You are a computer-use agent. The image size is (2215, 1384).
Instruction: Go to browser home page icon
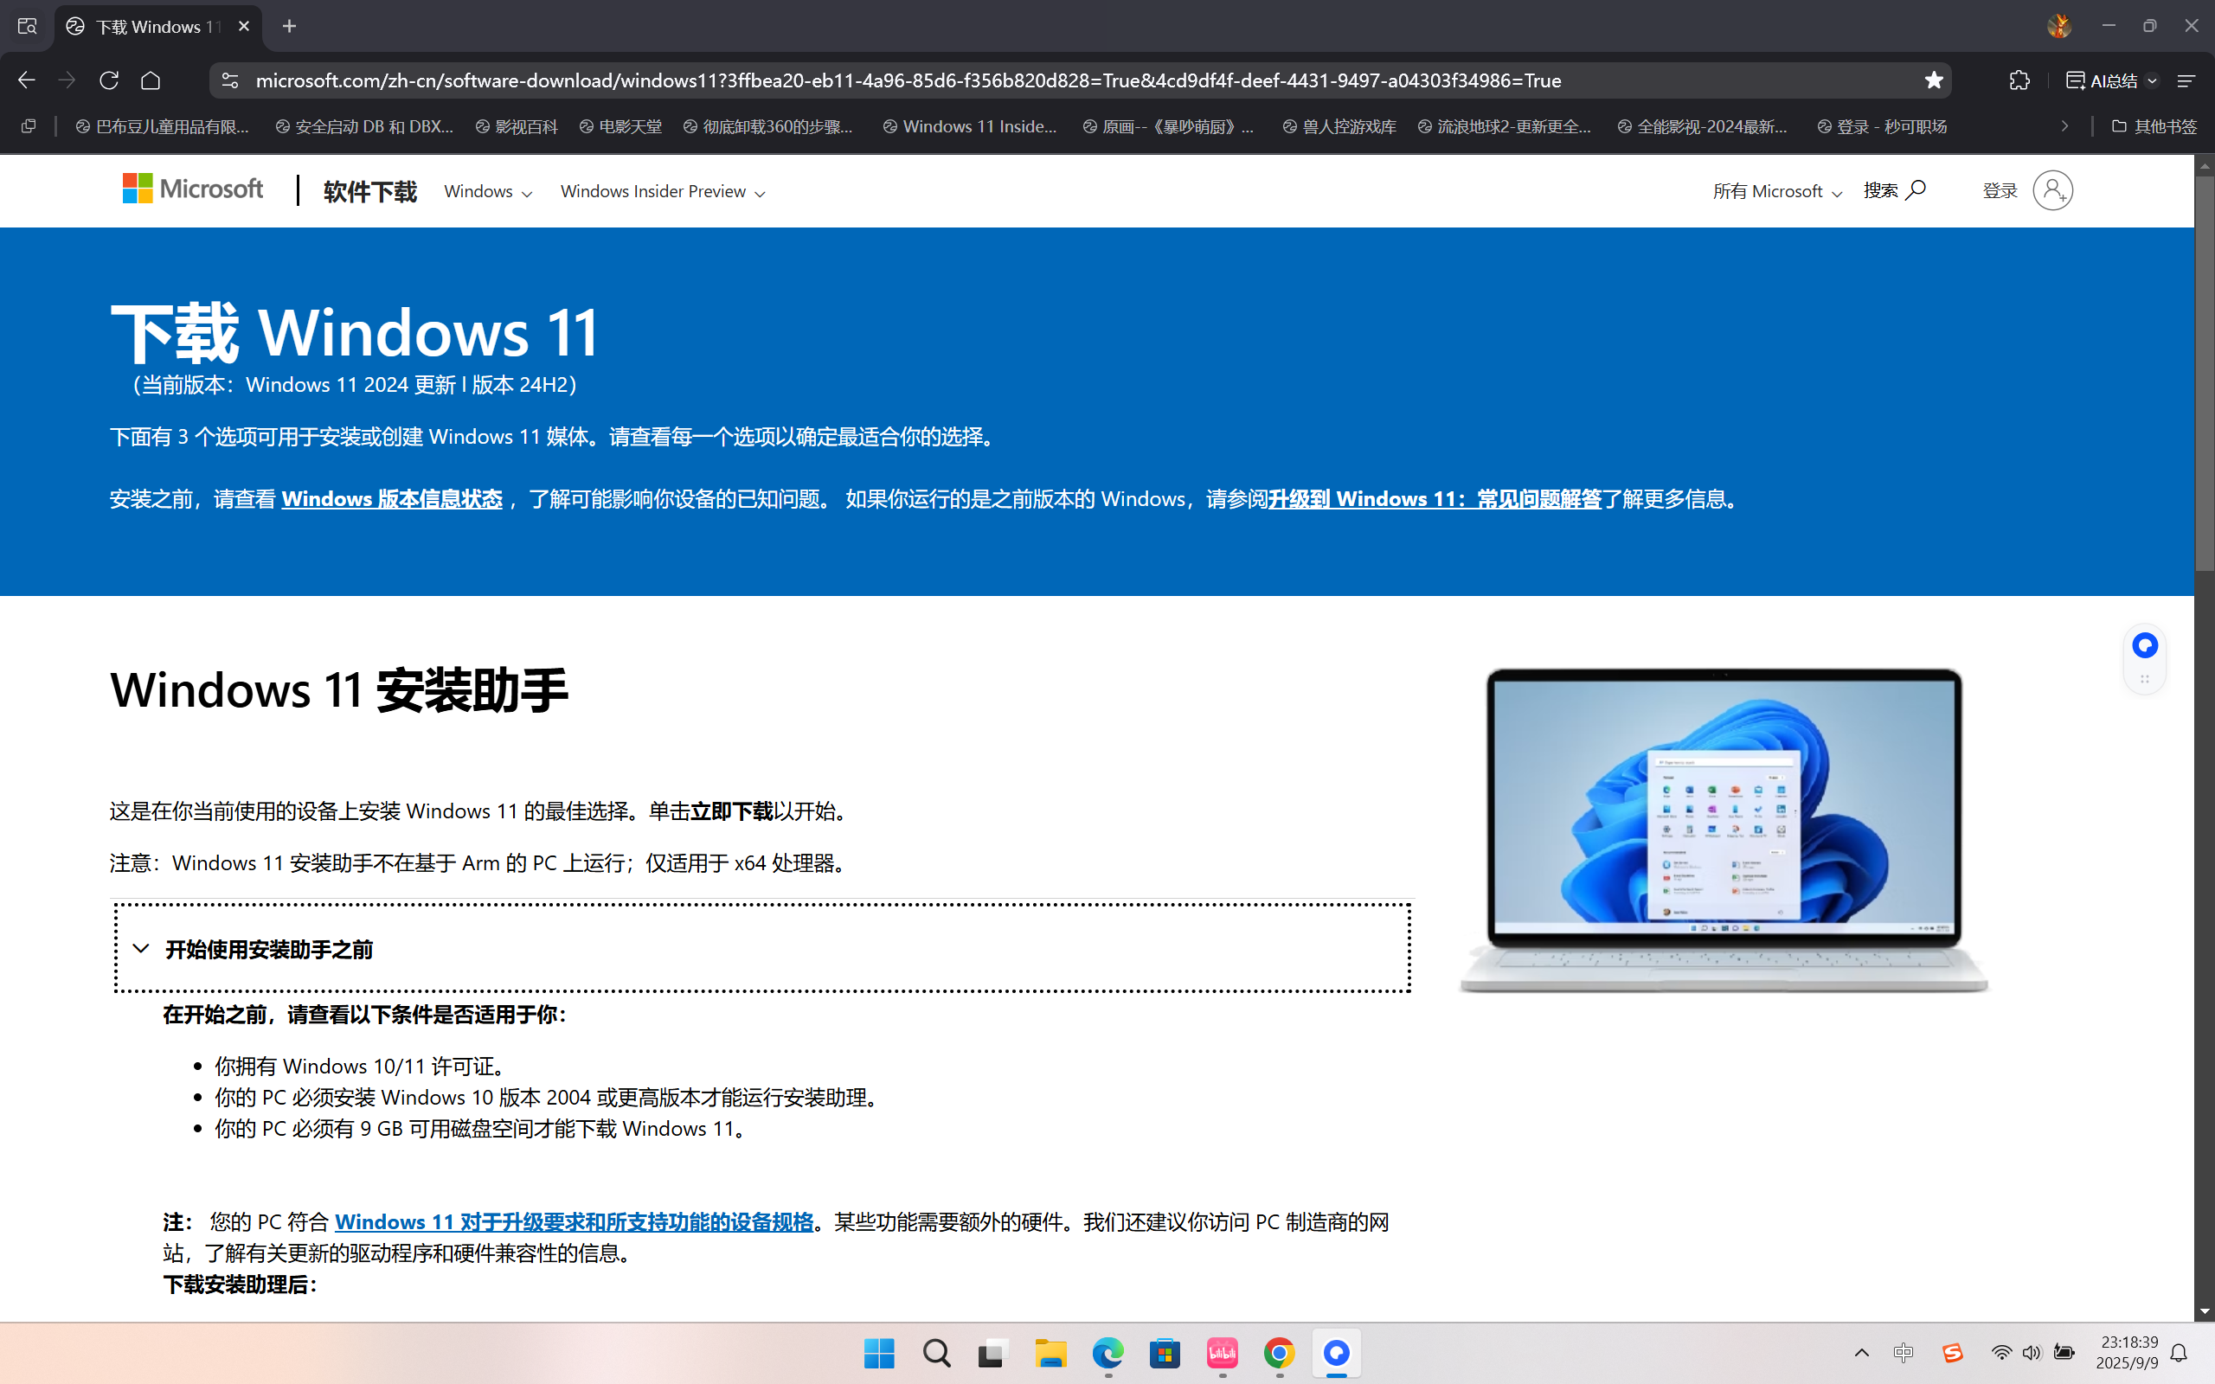[x=151, y=80]
